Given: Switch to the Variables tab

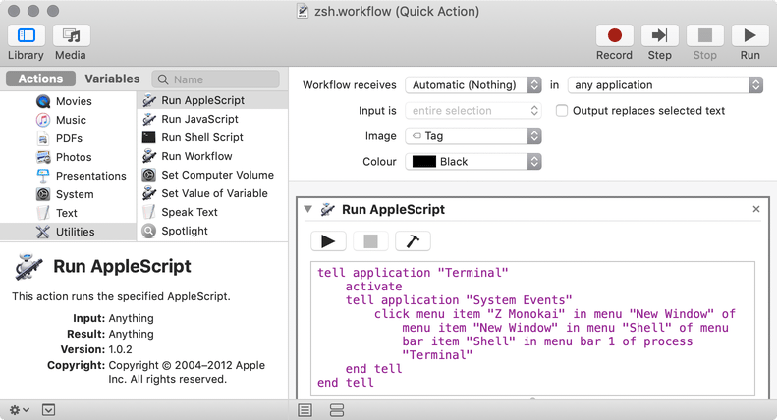Looking at the screenshot, I should (x=112, y=79).
